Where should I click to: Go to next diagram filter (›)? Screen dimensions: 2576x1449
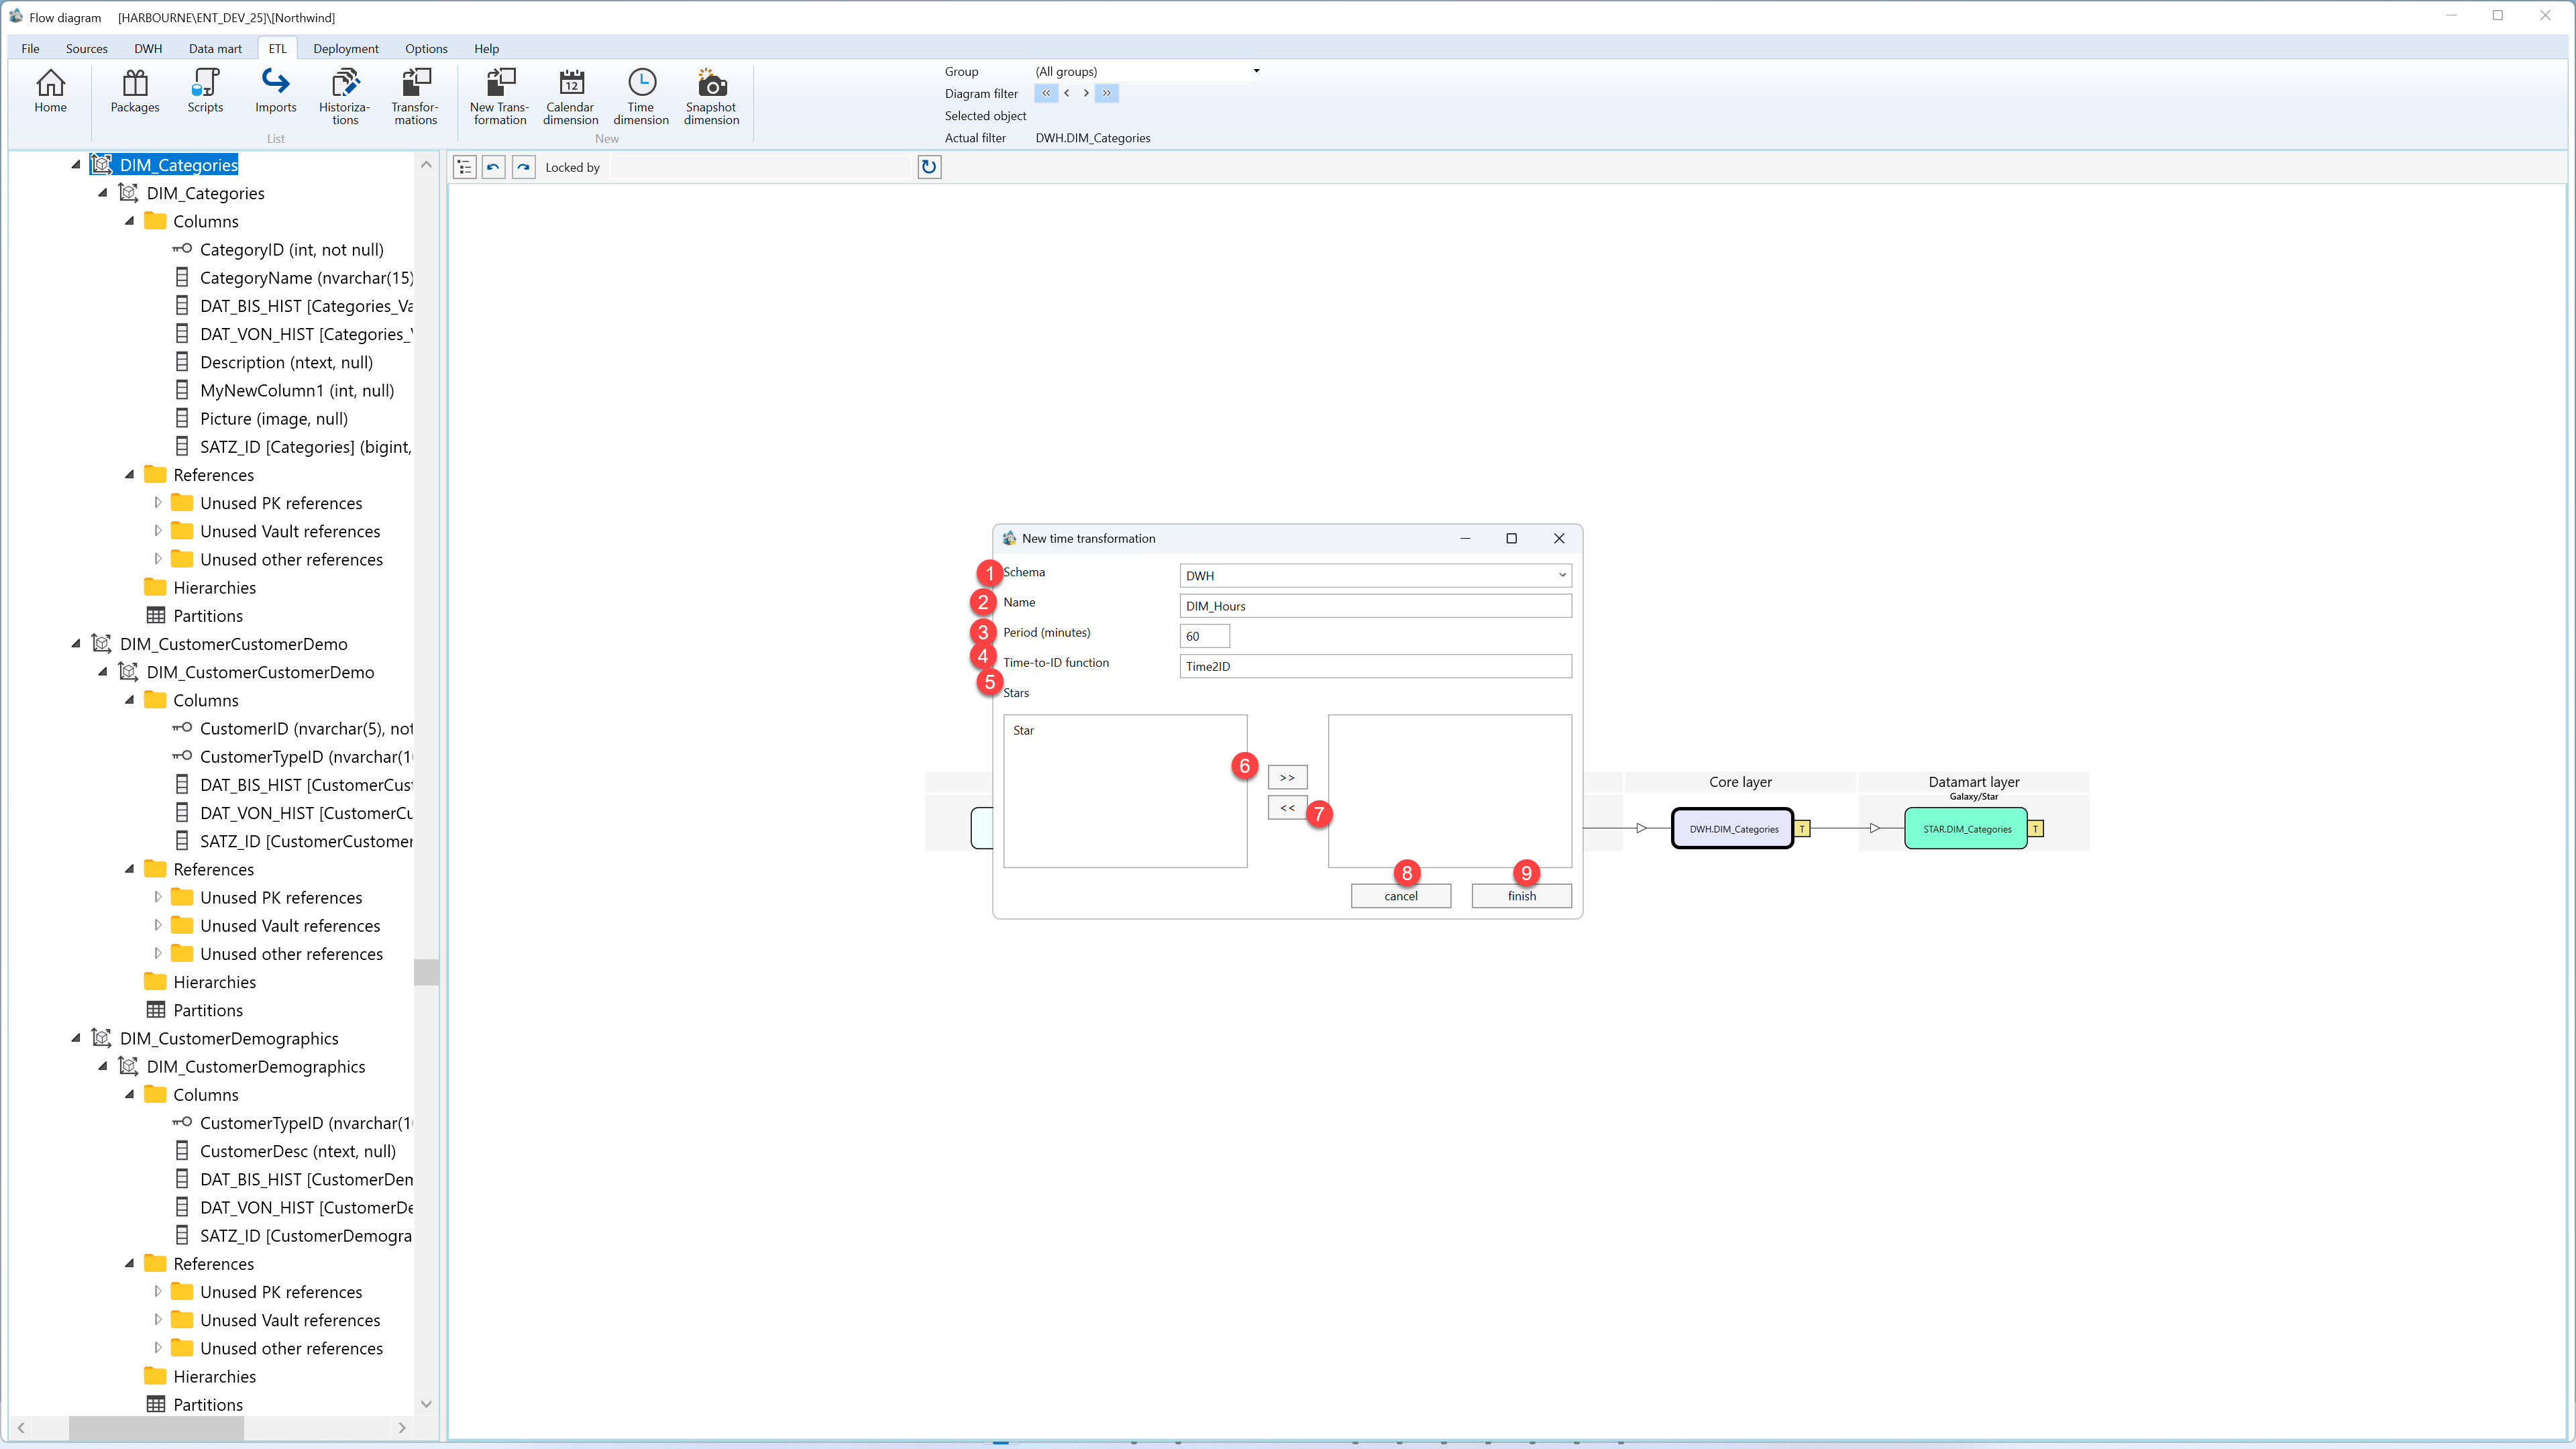1086,93
